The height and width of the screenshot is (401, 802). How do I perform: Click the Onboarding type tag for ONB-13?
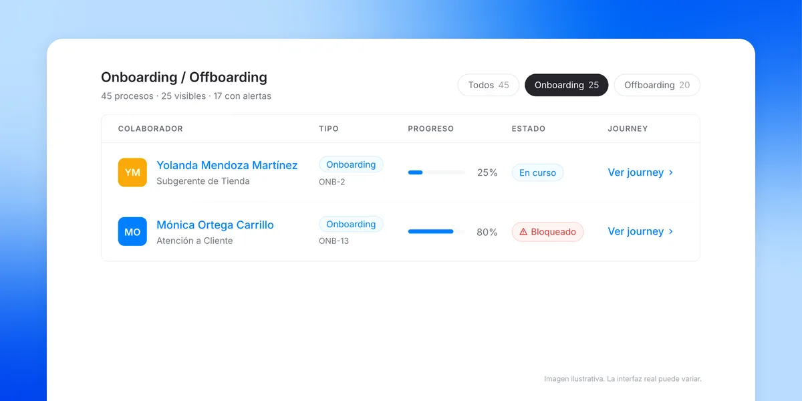click(351, 224)
